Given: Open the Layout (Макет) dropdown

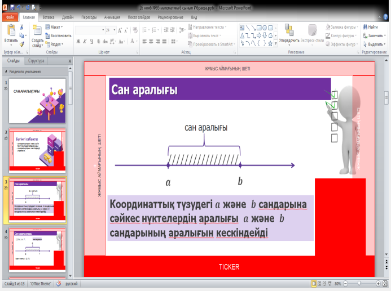Looking at the screenshot, I should [55, 26].
